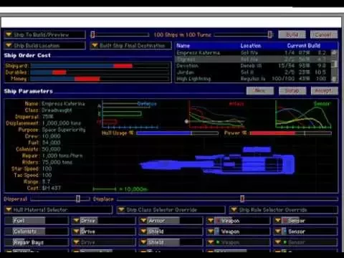Open the Built Ship Final Destination dropdown
Image resolution: width=344 pixels, height=258 pixels.
pos(131,45)
